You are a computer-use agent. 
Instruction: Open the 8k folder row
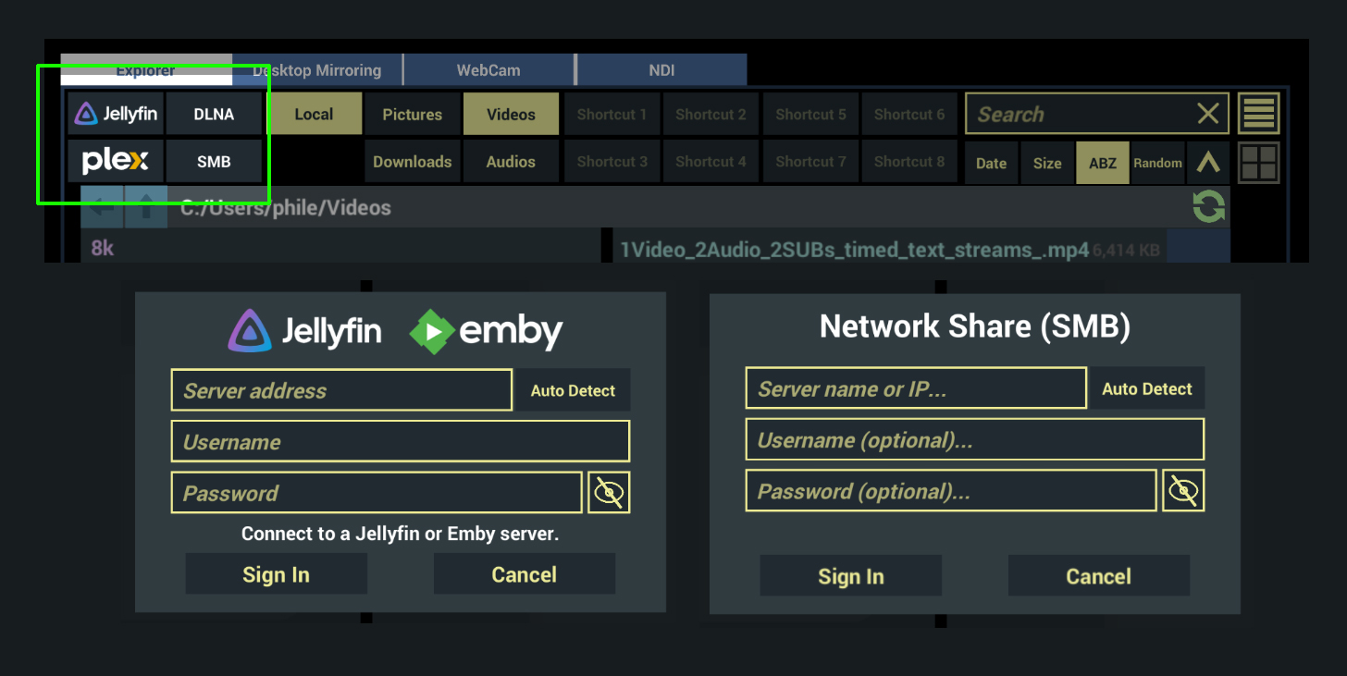pos(340,248)
